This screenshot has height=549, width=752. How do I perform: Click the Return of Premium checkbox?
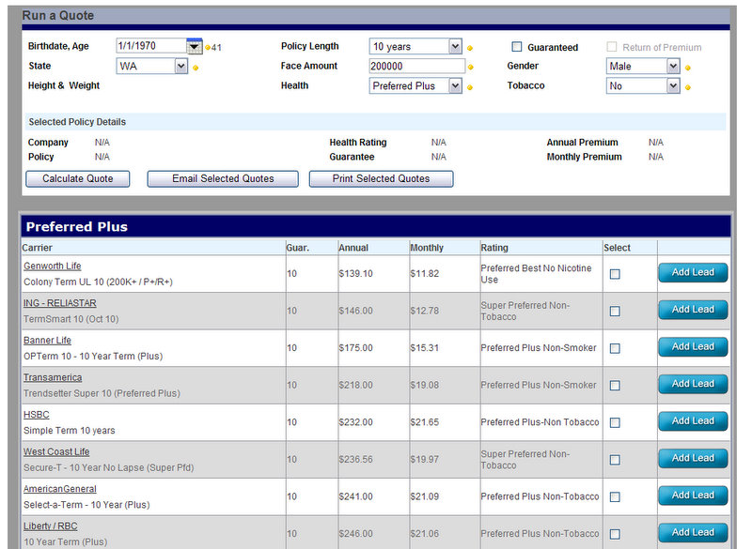pyautogui.click(x=612, y=46)
